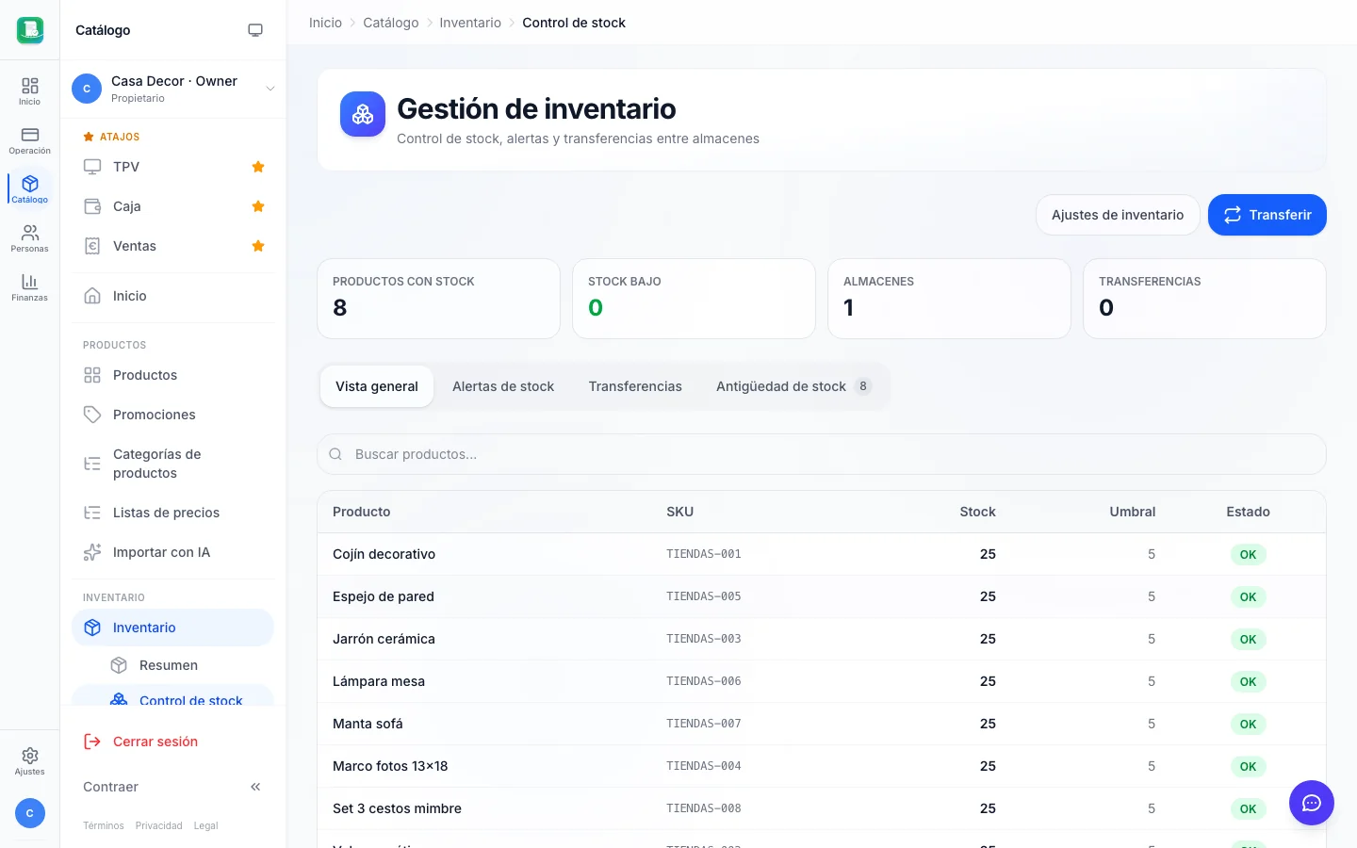1357x848 pixels.
Task: Click Inventario in the breadcrumb
Action: (470, 23)
